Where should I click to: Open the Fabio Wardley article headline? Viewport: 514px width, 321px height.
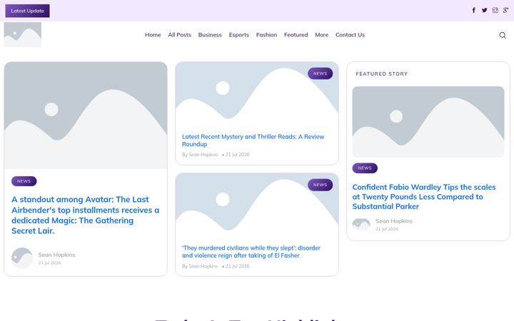coord(424,197)
